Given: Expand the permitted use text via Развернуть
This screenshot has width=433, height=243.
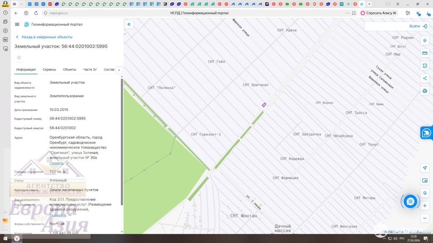Looking at the screenshot, I should [x=58, y=215].
